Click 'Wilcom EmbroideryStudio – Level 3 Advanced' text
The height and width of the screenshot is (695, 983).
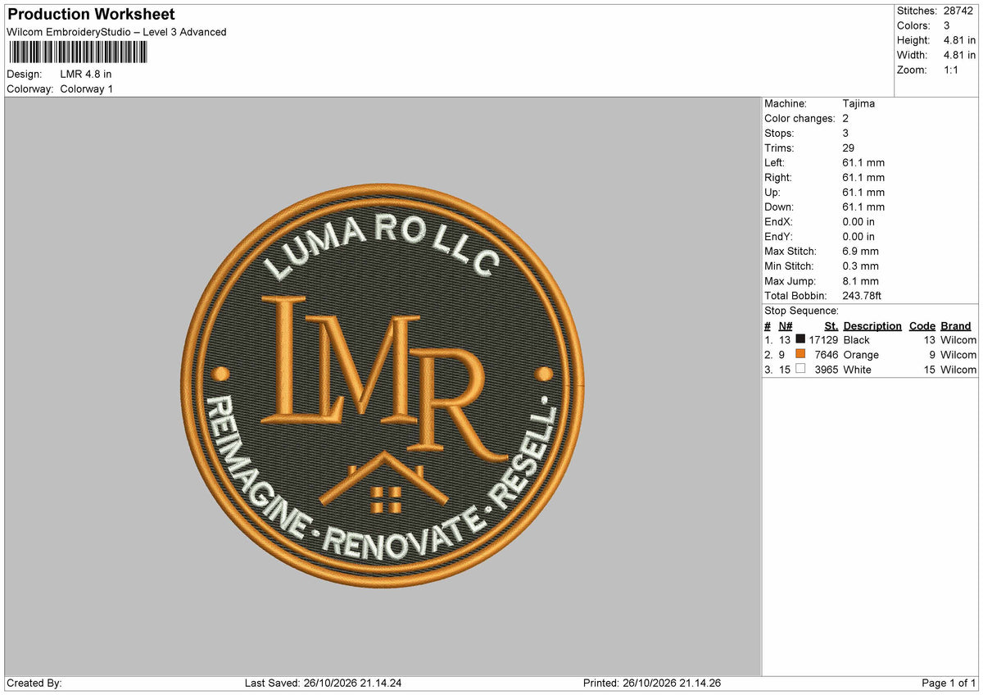[116, 32]
